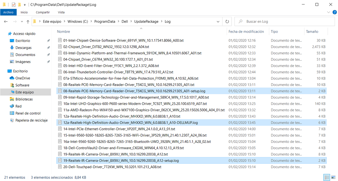Go back with the back arrow
Viewport: 338px width, 181px height.
point(6,22)
